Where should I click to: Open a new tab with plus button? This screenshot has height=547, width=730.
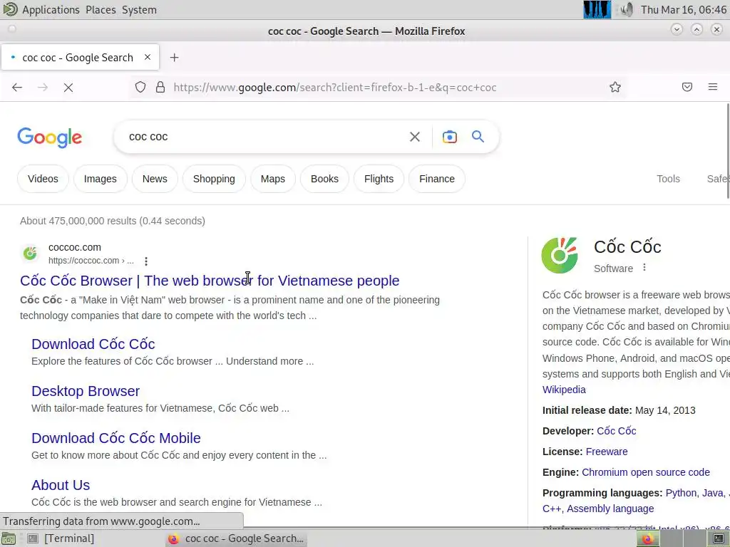(174, 57)
